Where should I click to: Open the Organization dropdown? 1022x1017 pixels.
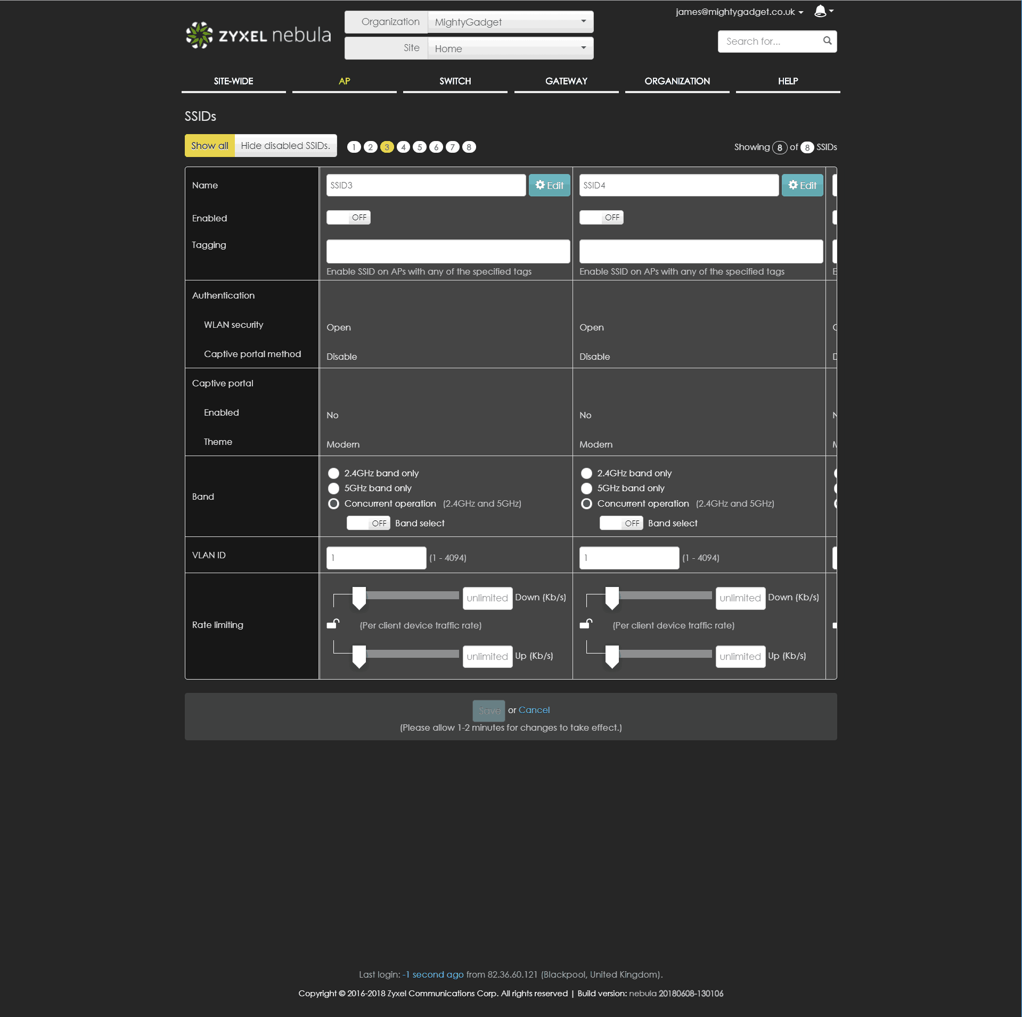coord(510,22)
